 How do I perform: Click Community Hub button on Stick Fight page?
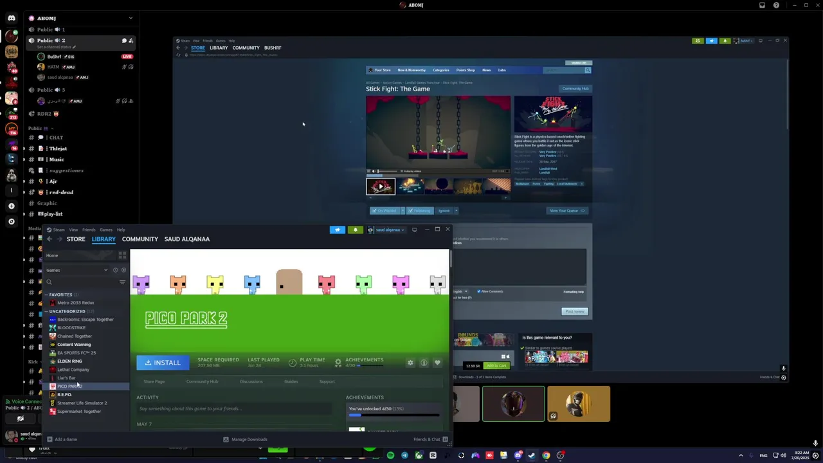pos(575,89)
